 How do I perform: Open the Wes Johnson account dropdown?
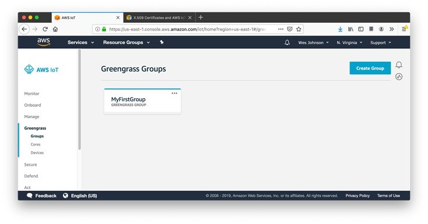pos(313,42)
